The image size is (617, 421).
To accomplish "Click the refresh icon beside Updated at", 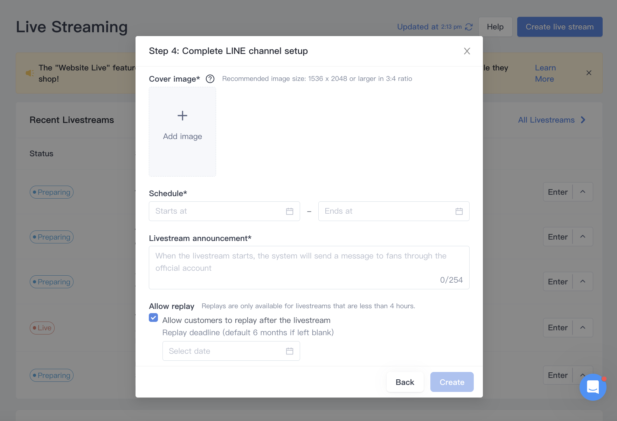I will click(469, 27).
